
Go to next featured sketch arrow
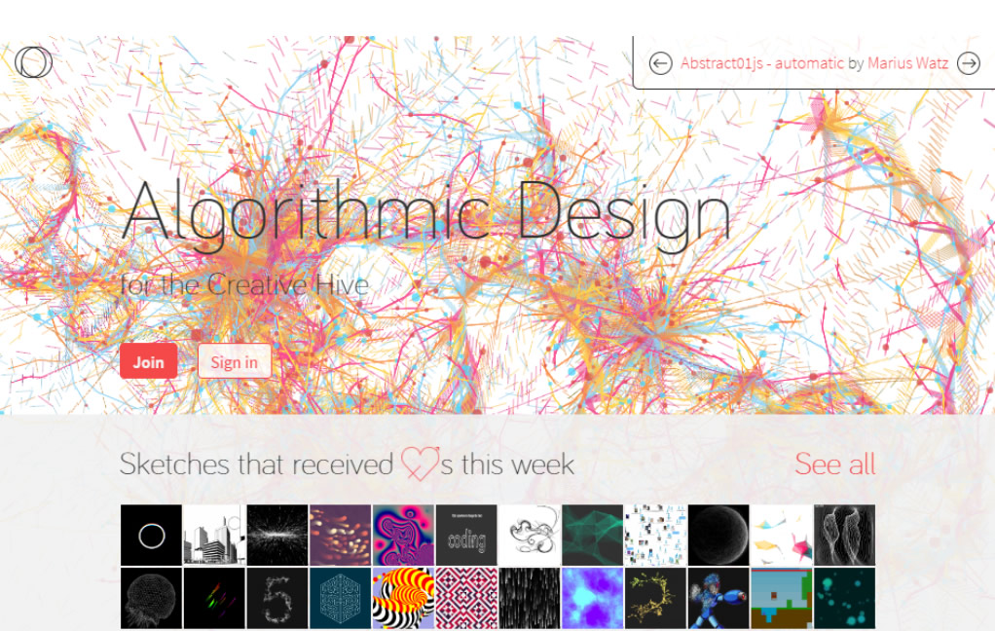point(969,63)
